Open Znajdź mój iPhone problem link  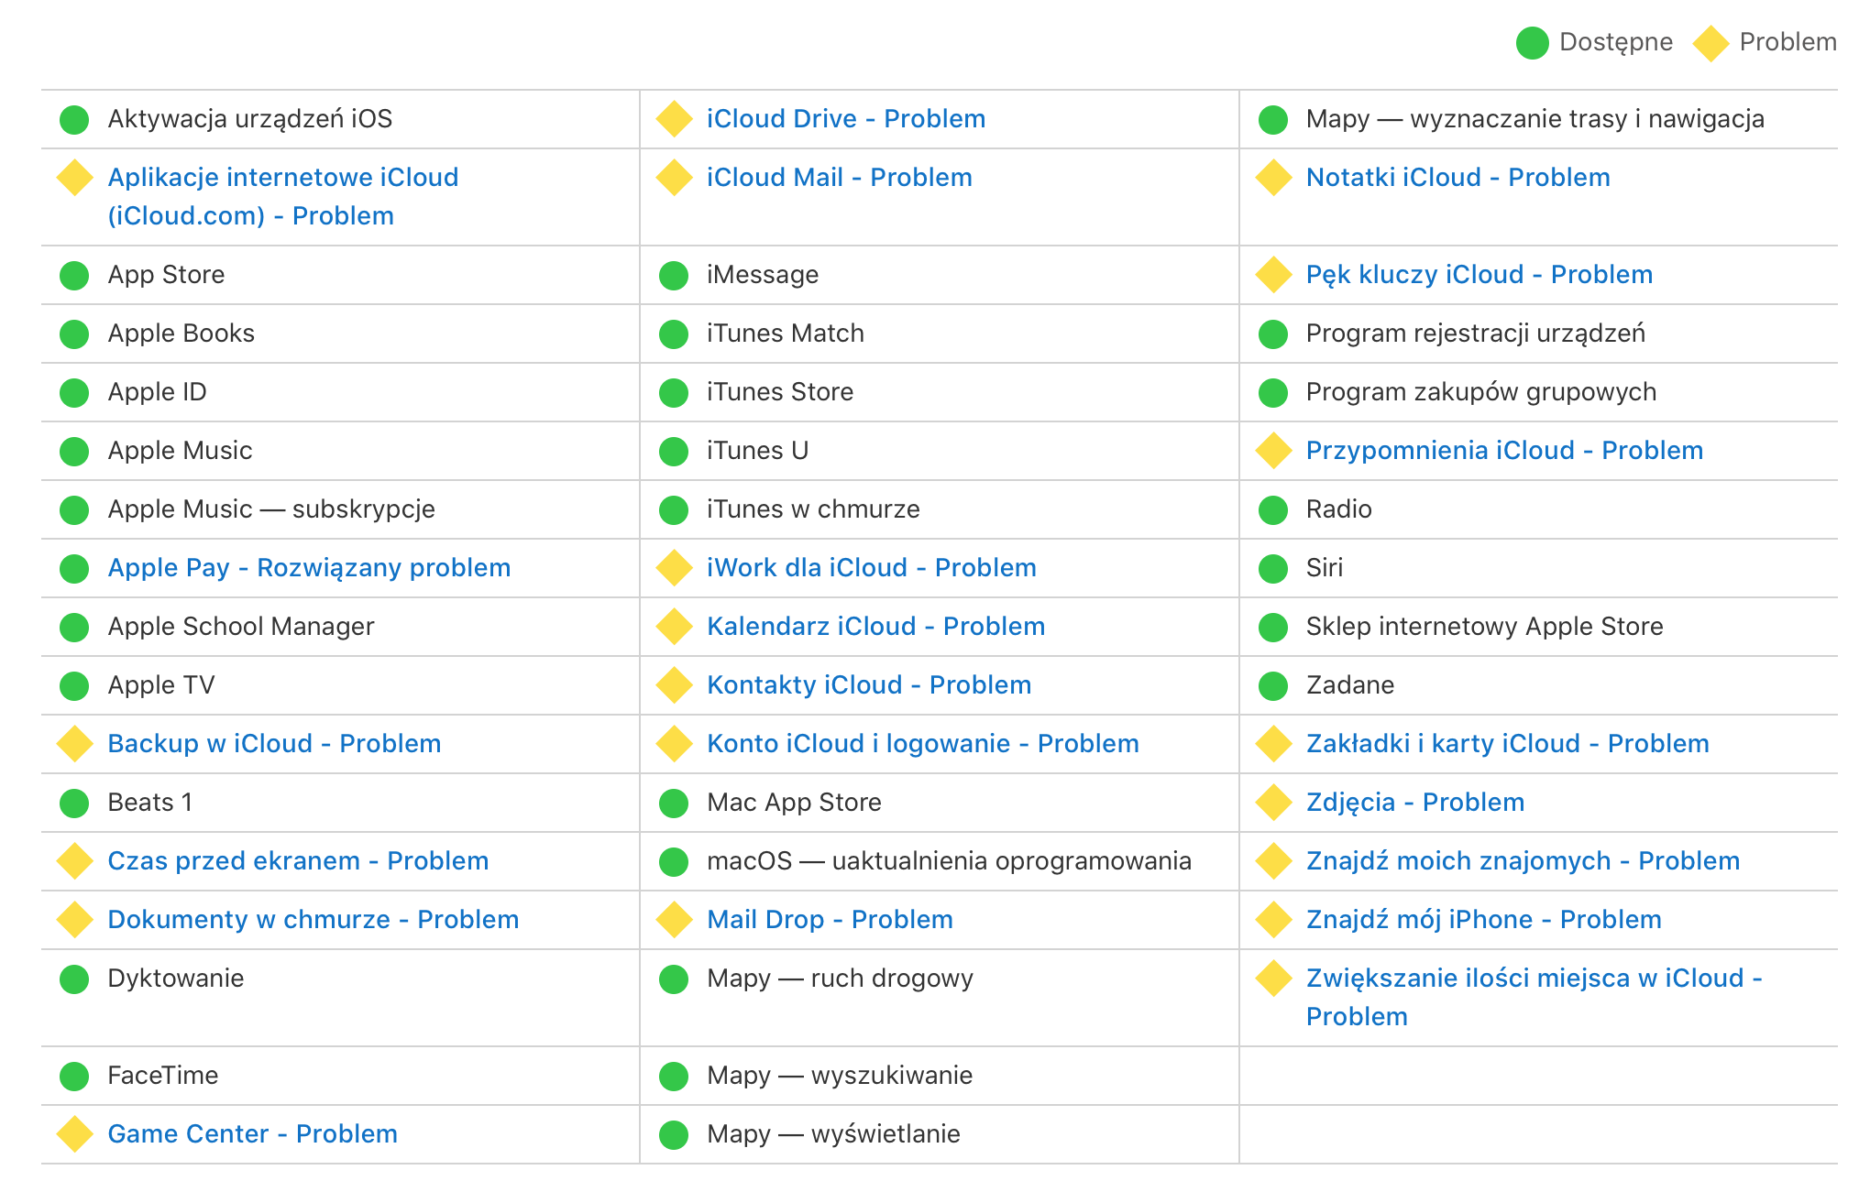click(1483, 920)
